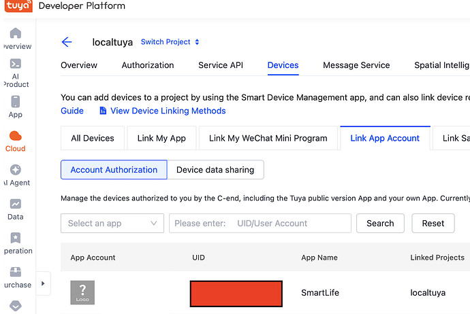Image resolution: width=470 pixels, height=314 pixels.
Task: Open the View Device Linking Methods link
Action: pyautogui.click(x=168, y=111)
